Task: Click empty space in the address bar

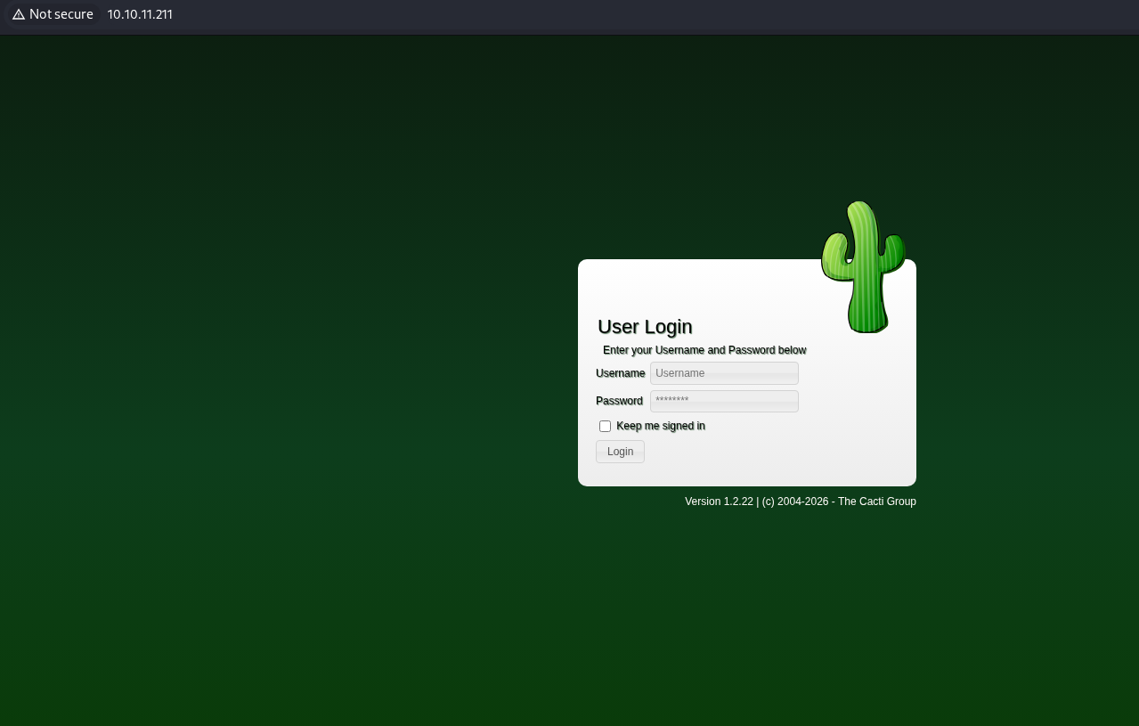Action: tap(623, 15)
